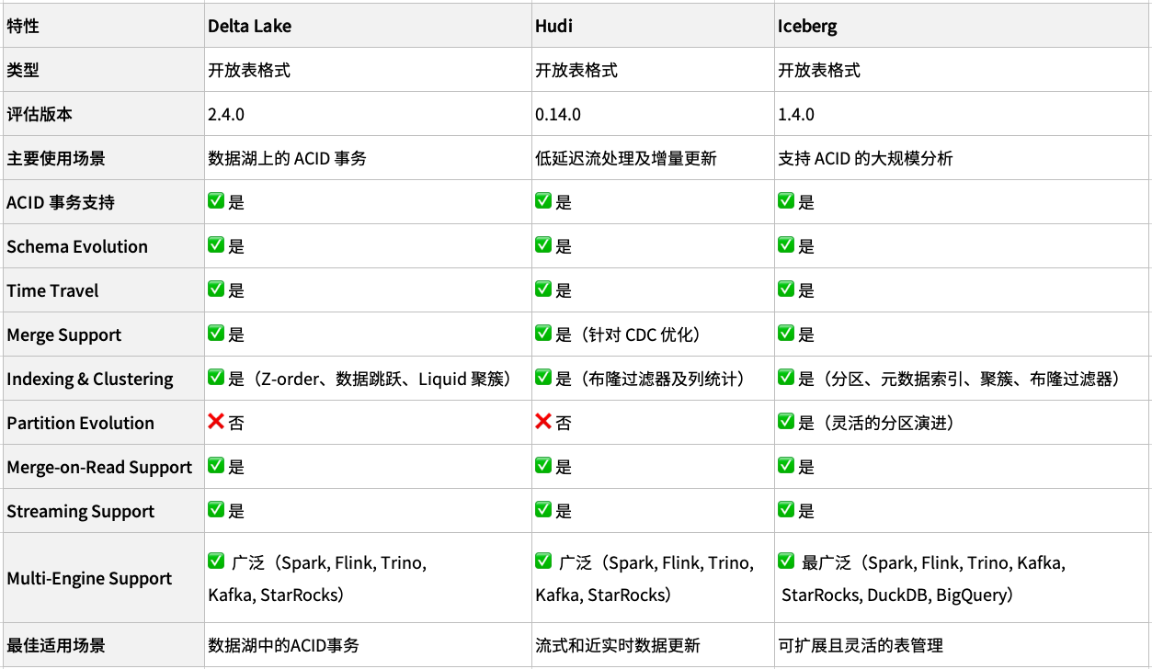Click the red cross in Hudi's Partition Evolution cell
This screenshot has width=1152, height=669.
pyautogui.click(x=543, y=422)
